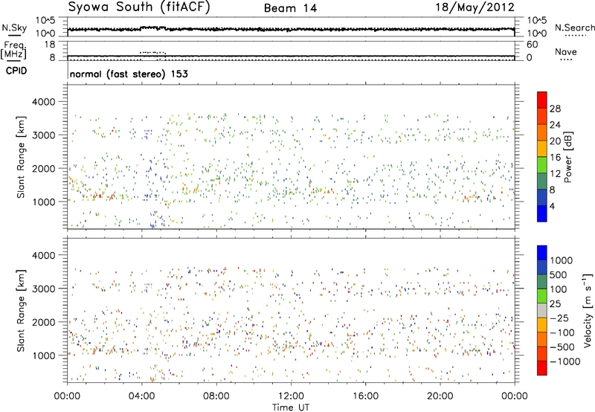
Task: Click the -1000 label on Velocity colorbar
Action: click(x=565, y=361)
